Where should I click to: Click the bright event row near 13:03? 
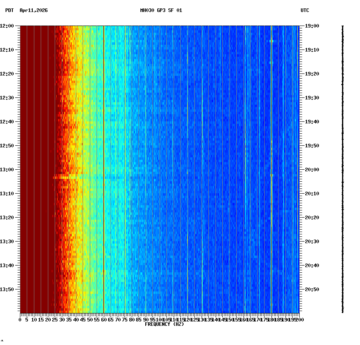72,177
